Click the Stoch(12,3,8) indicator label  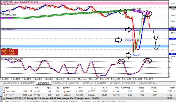[x=12, y=59]
